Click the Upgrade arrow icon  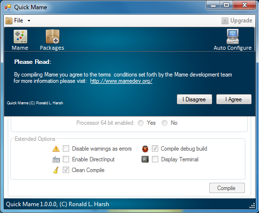(225, 20)
